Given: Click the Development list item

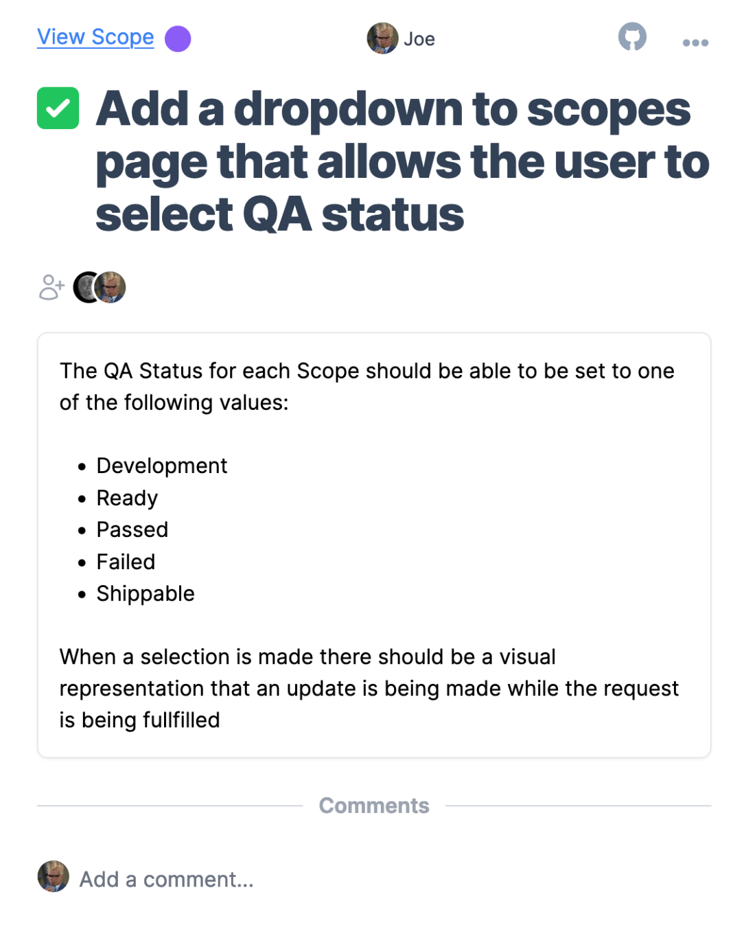Looking at the screenshot, I should pos(161,466).
